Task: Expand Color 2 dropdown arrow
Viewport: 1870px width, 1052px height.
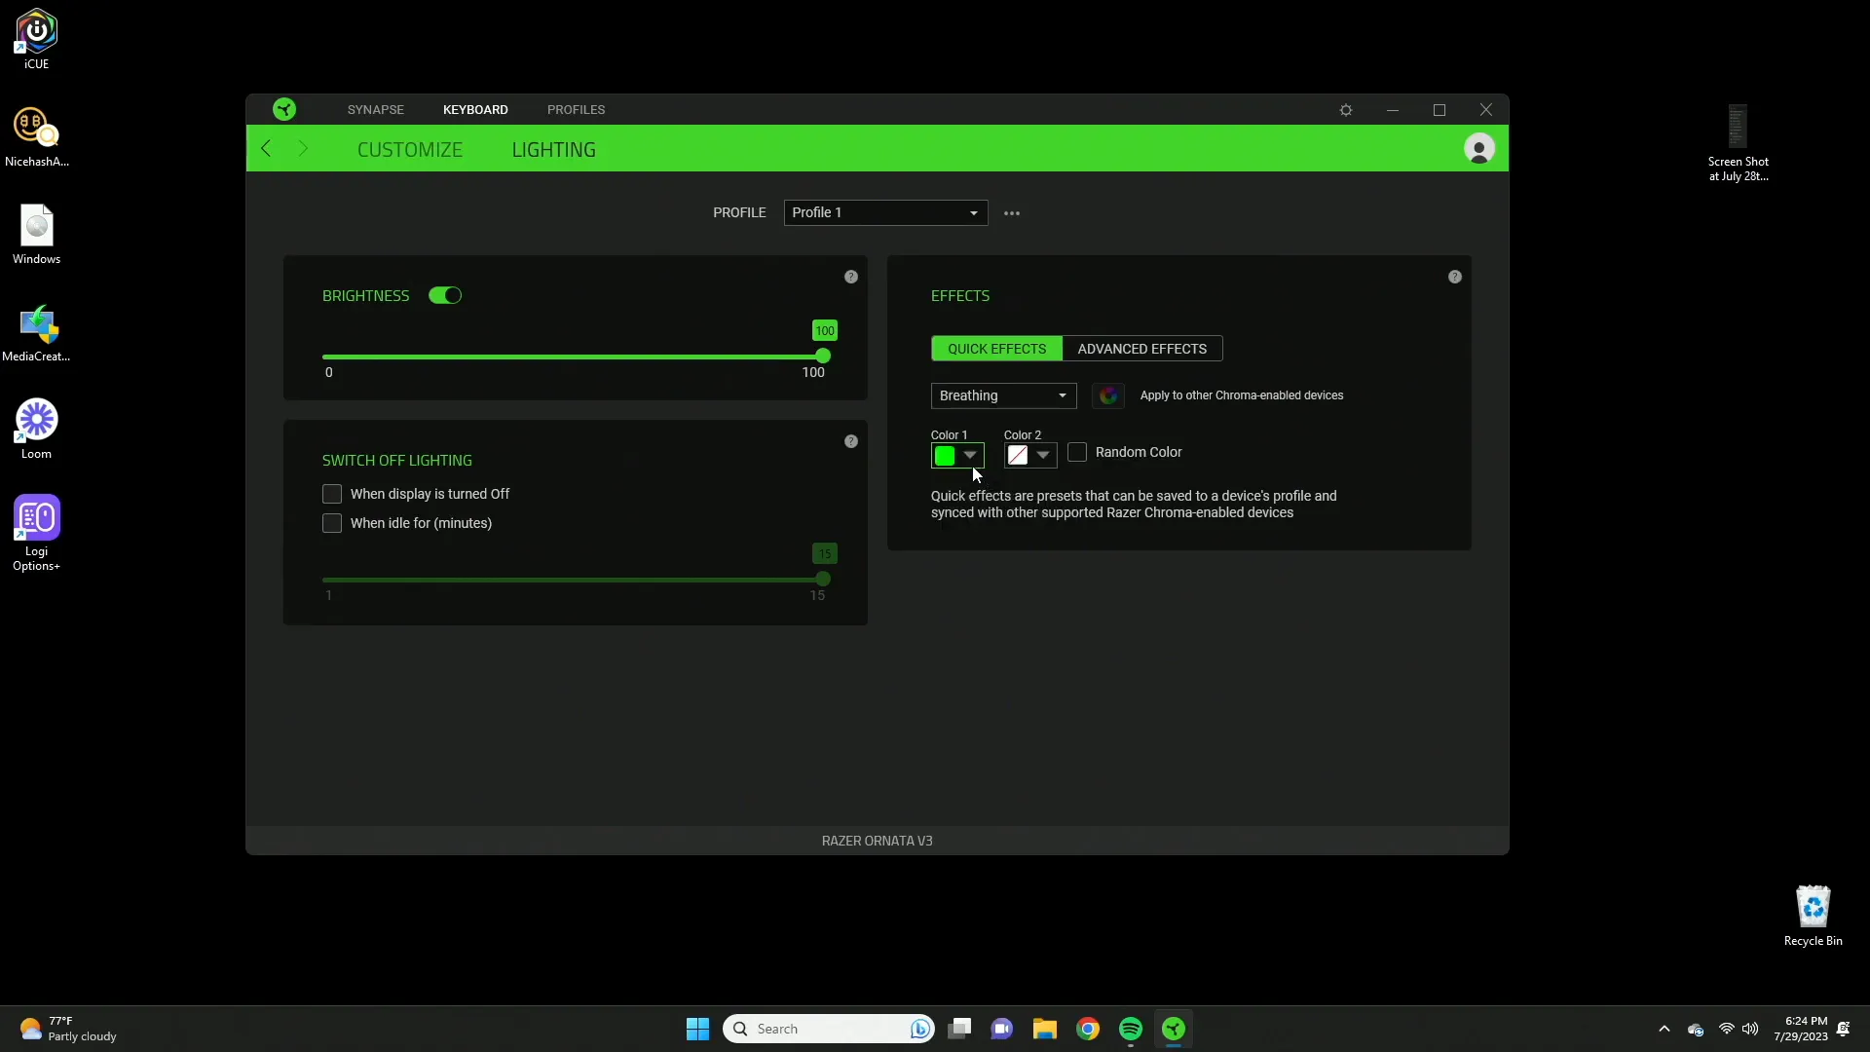Action: pos(1043,456)
